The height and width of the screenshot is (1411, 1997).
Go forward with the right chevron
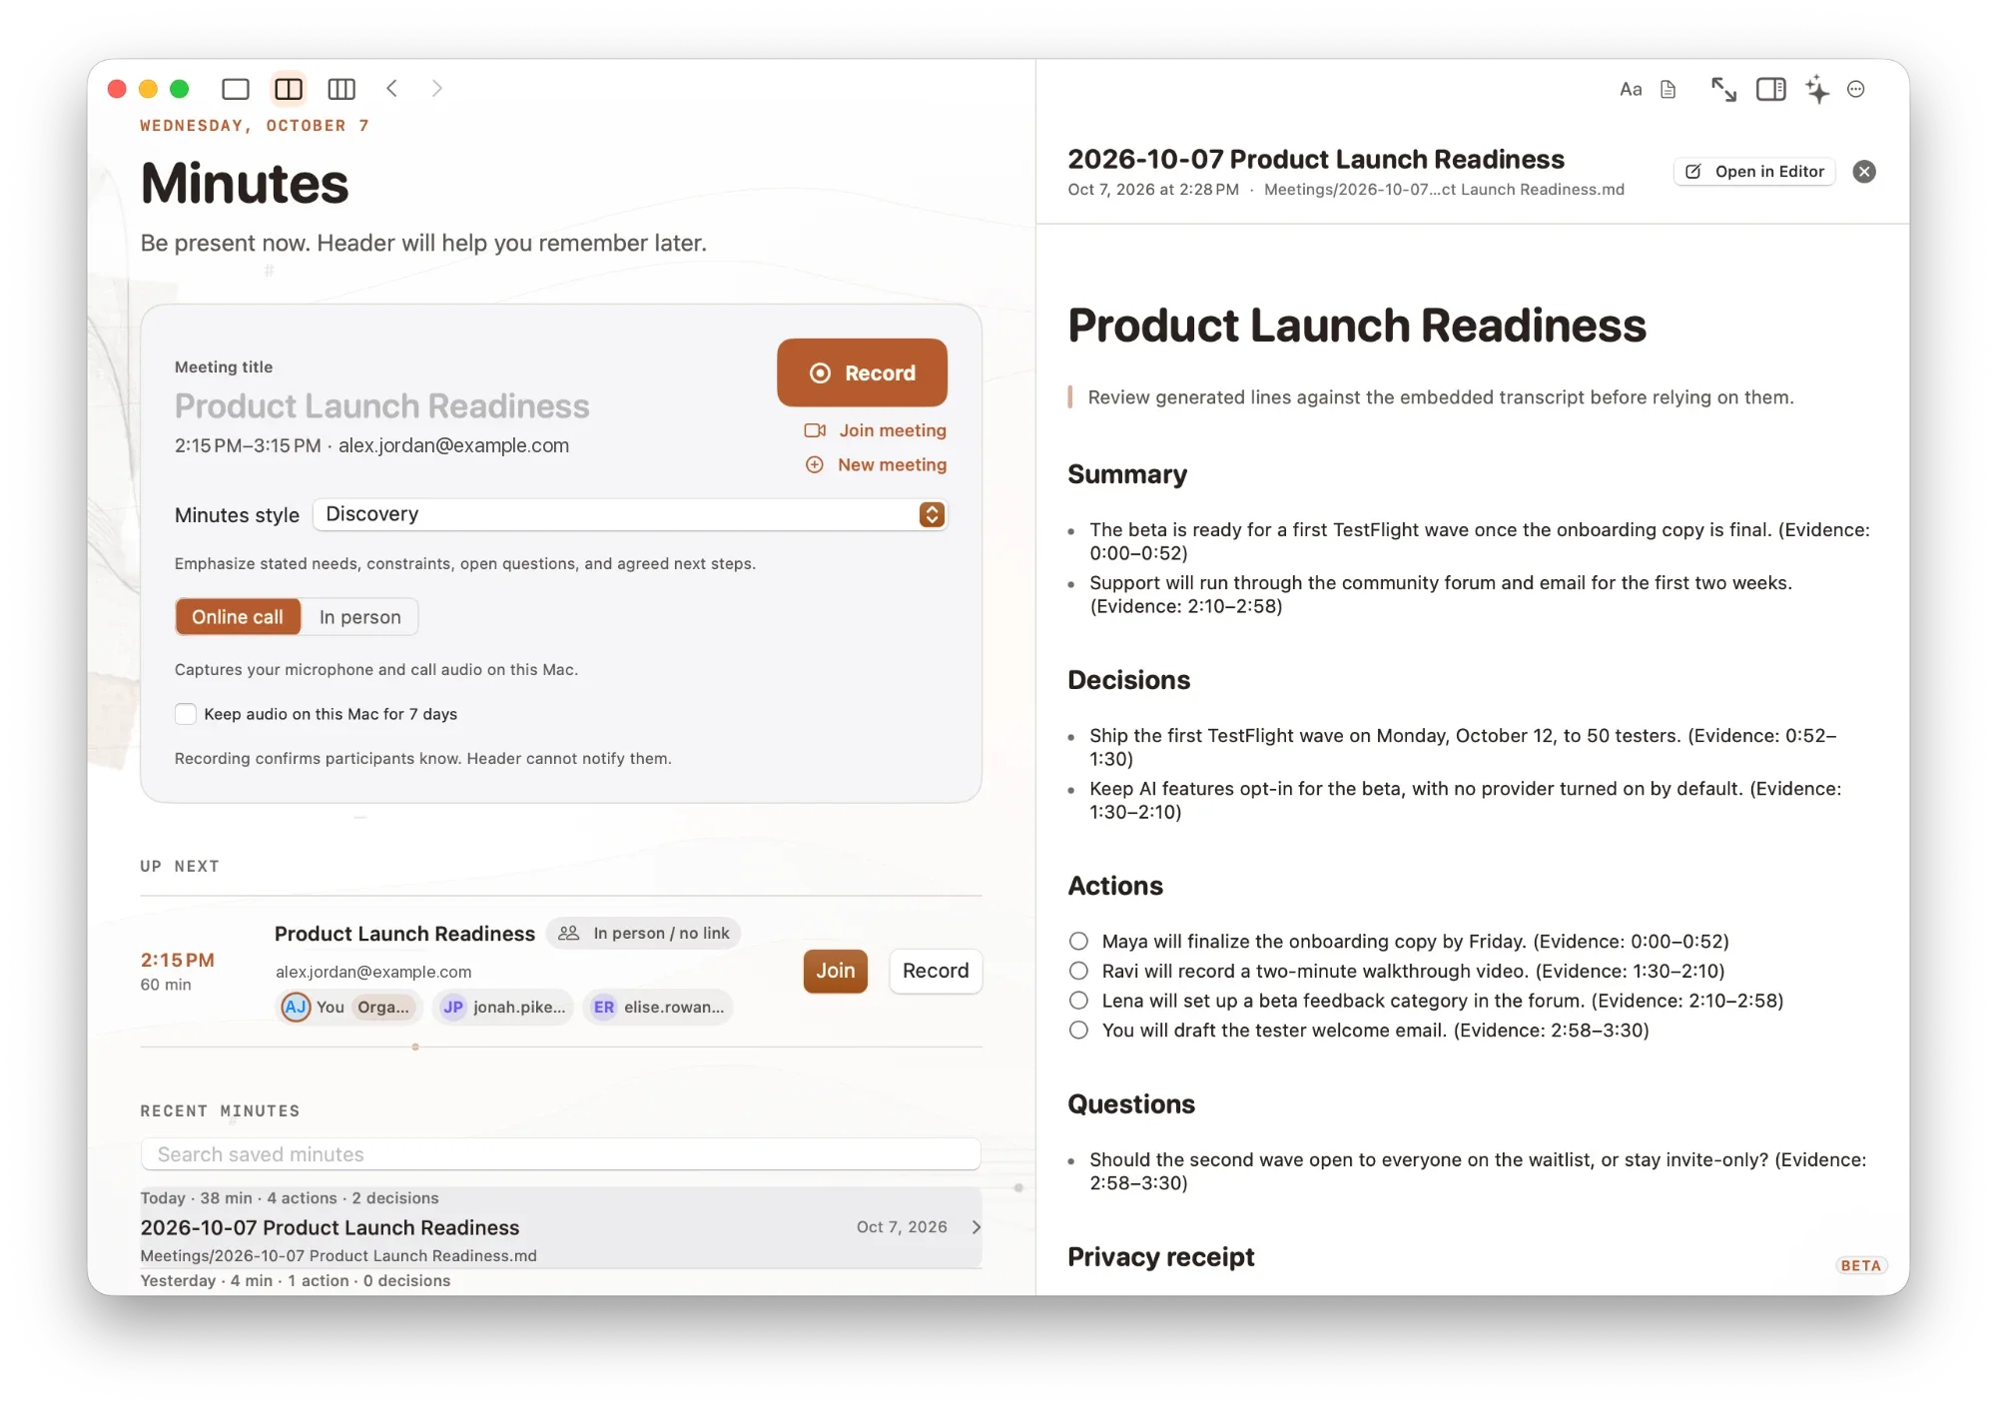click(437, 89)
